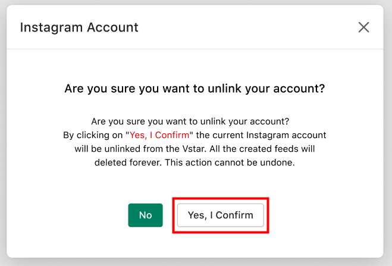
Task: Click the word 'account?' in bold heading
Action: (x=299, y=89)
